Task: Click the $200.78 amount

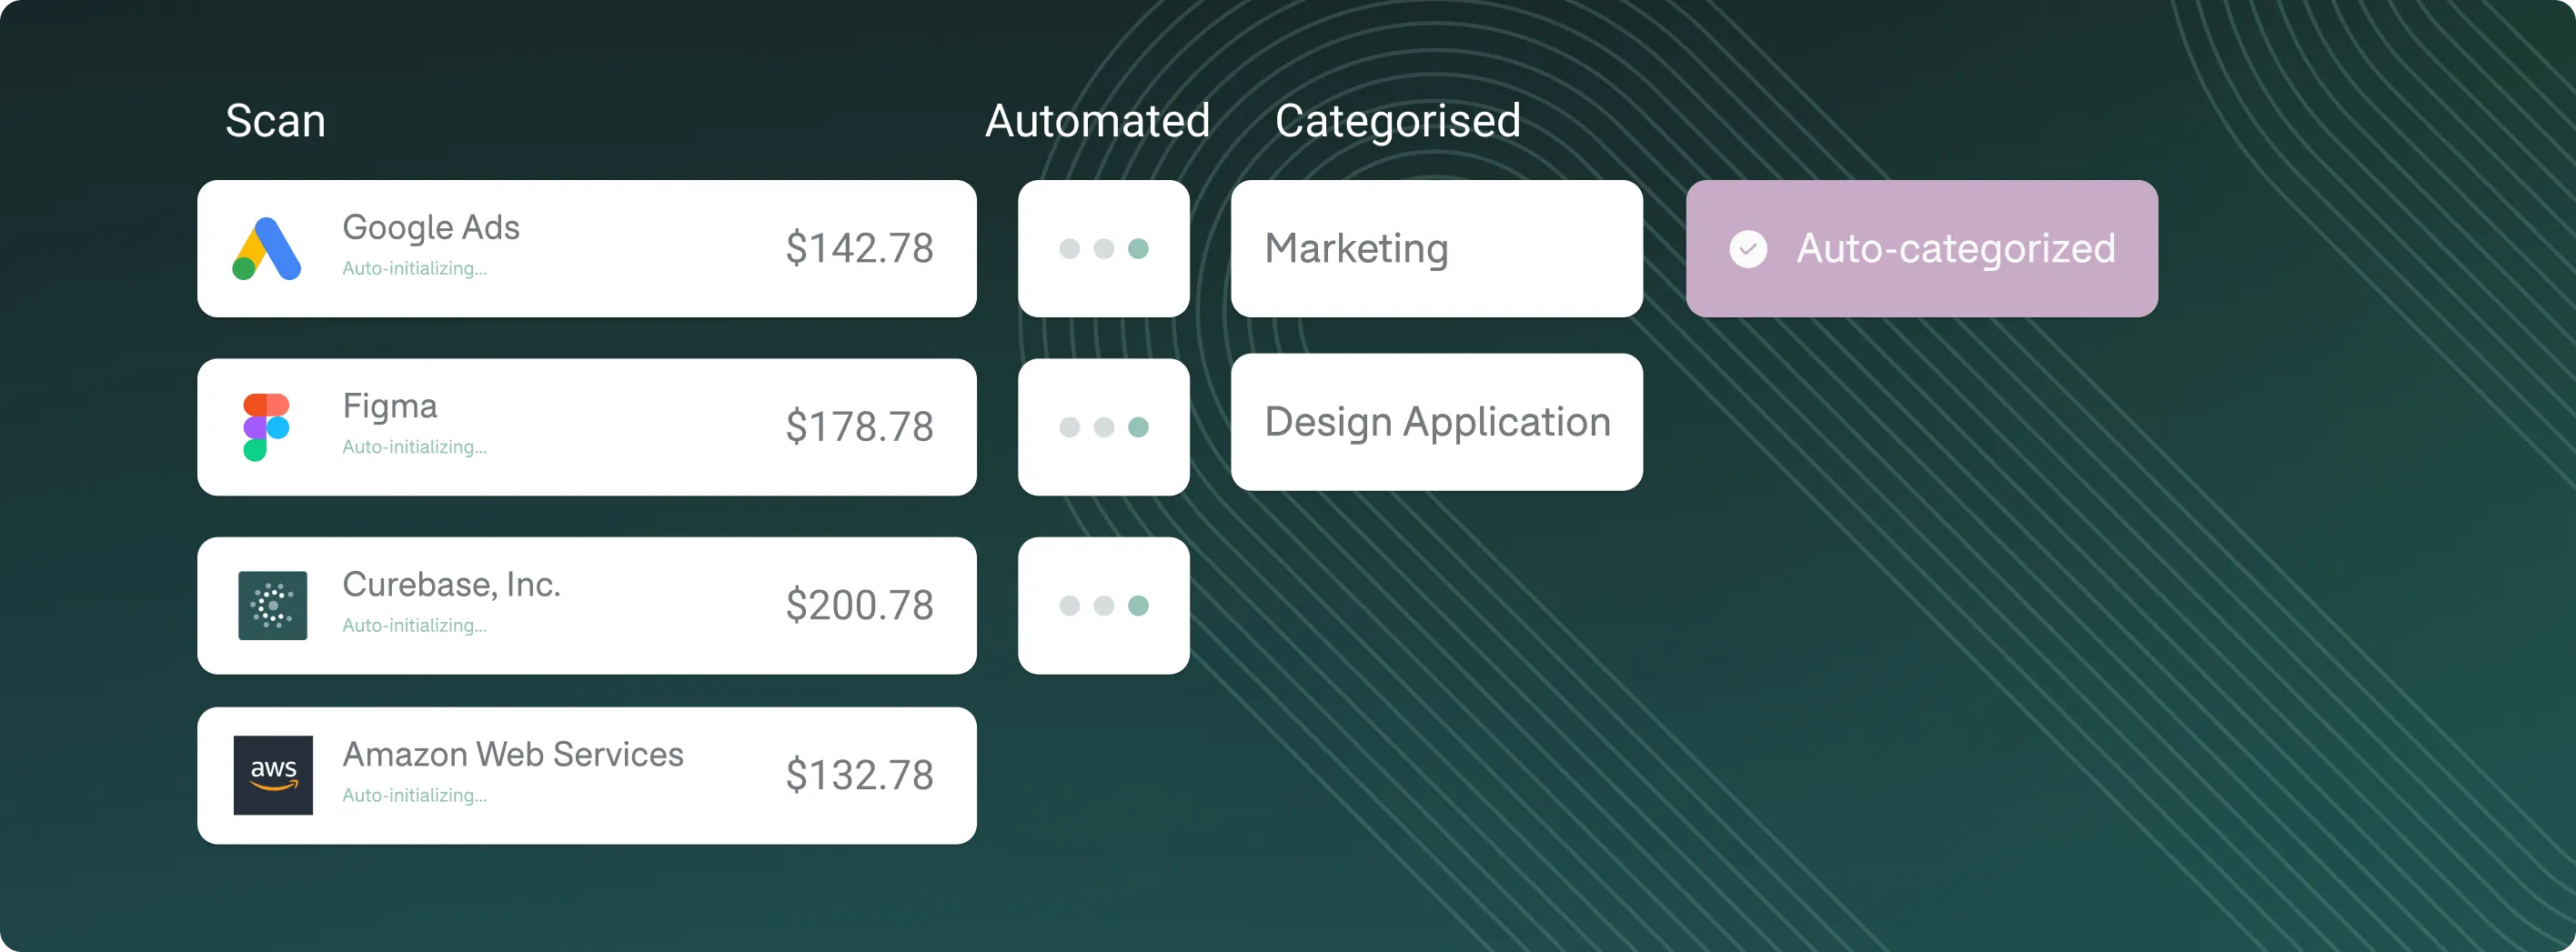Action: [859, 605]
